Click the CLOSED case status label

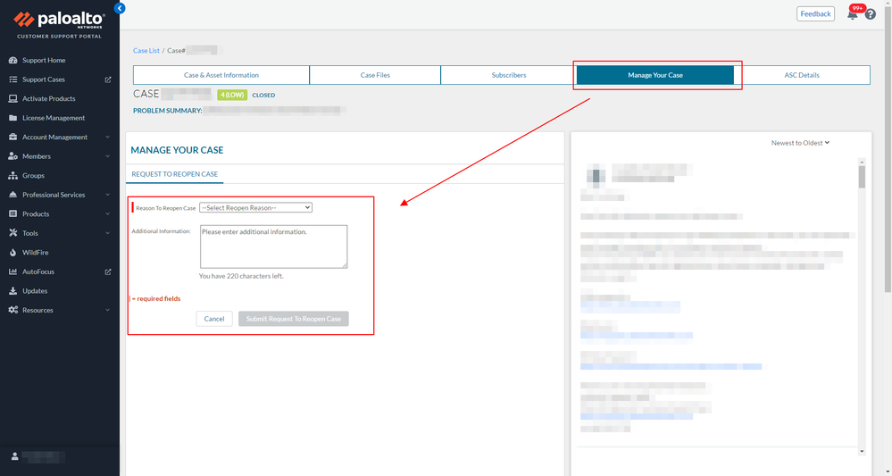(263, 95)
